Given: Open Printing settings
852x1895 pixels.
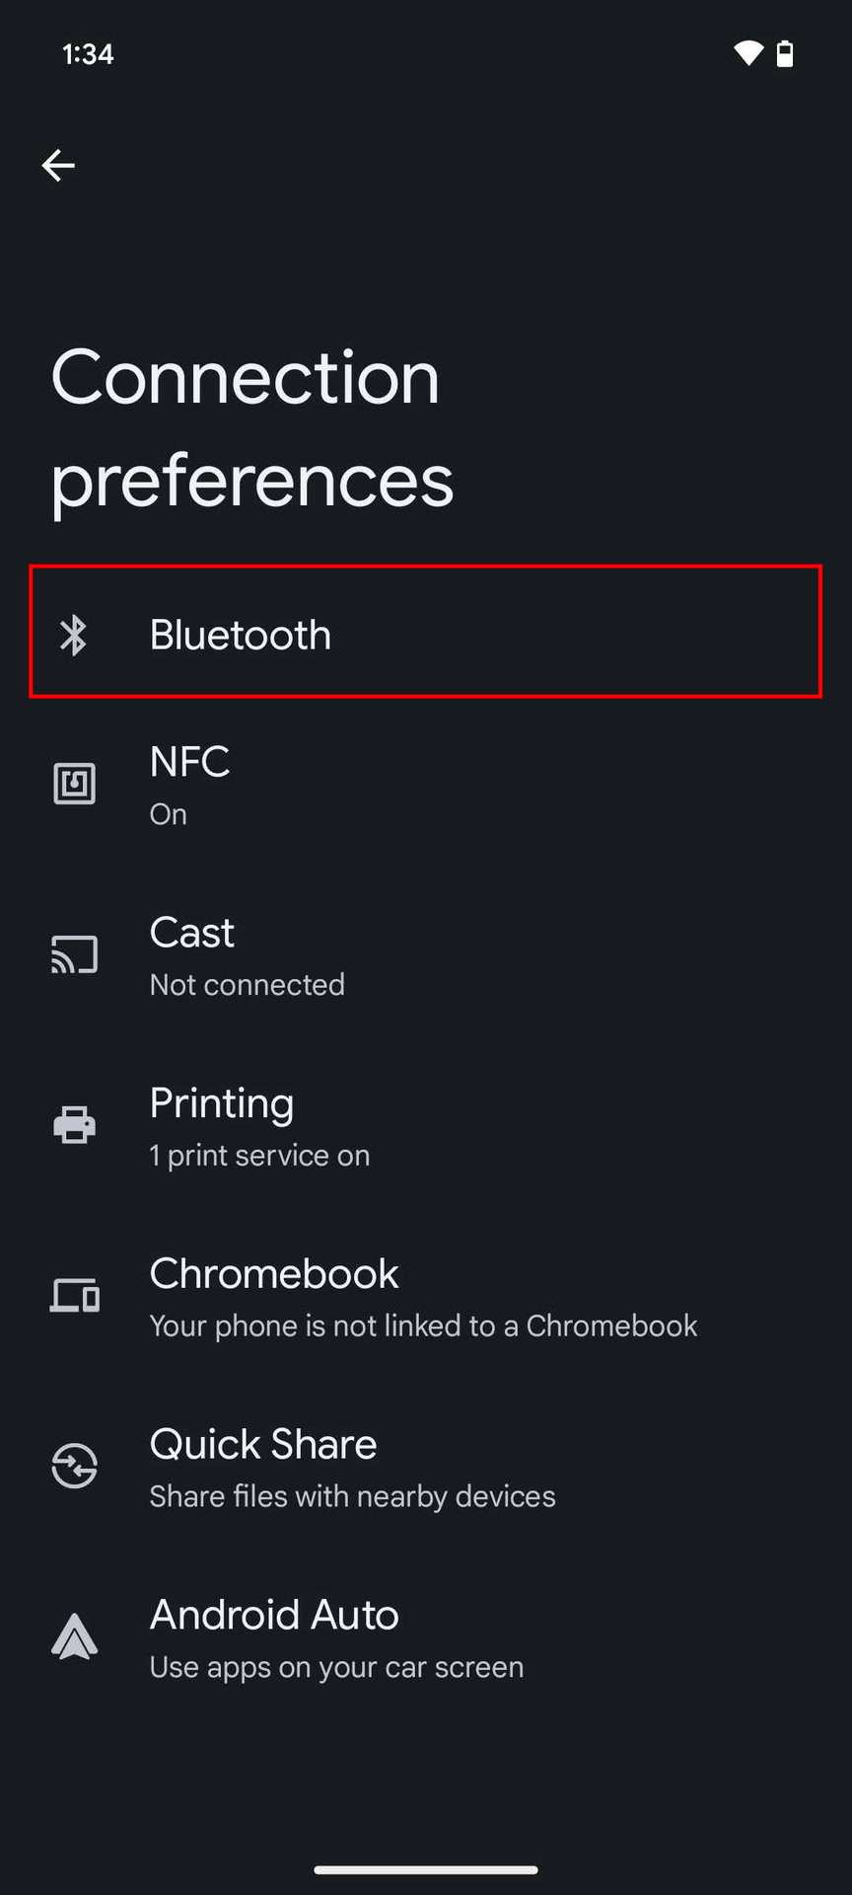Looking at the screenshot, I should point(222,1103).
